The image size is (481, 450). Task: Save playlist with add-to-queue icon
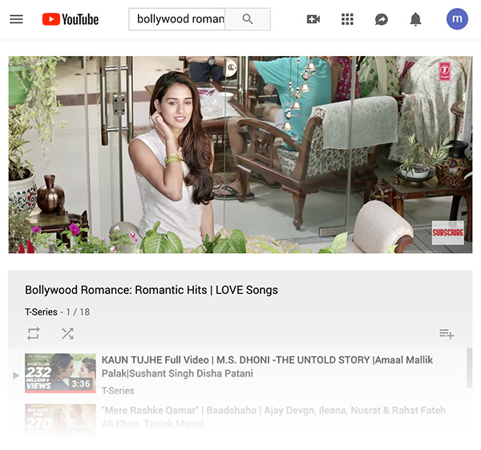(447, 334)
